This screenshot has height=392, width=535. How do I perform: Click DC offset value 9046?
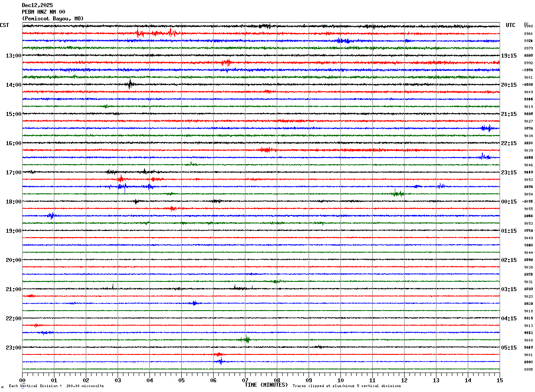[x=528, y=165]
